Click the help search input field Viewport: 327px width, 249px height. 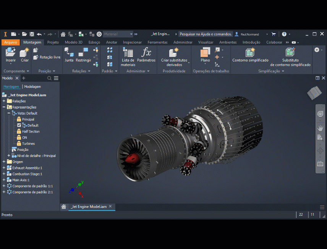(206, 34)
